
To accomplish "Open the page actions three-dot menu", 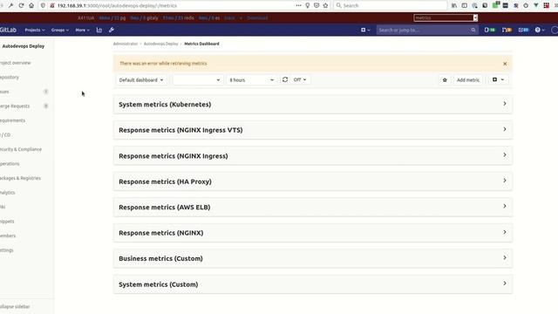I will point(298,6).
